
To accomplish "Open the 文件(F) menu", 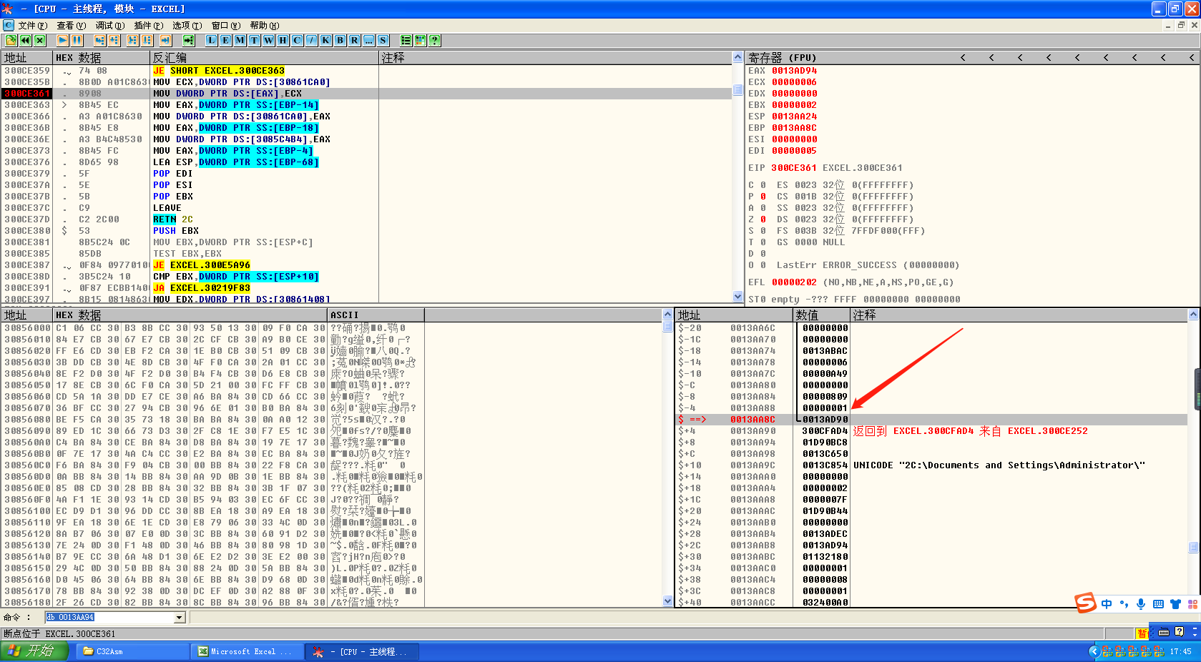I will pyautogui.click(x=32, y=26).
